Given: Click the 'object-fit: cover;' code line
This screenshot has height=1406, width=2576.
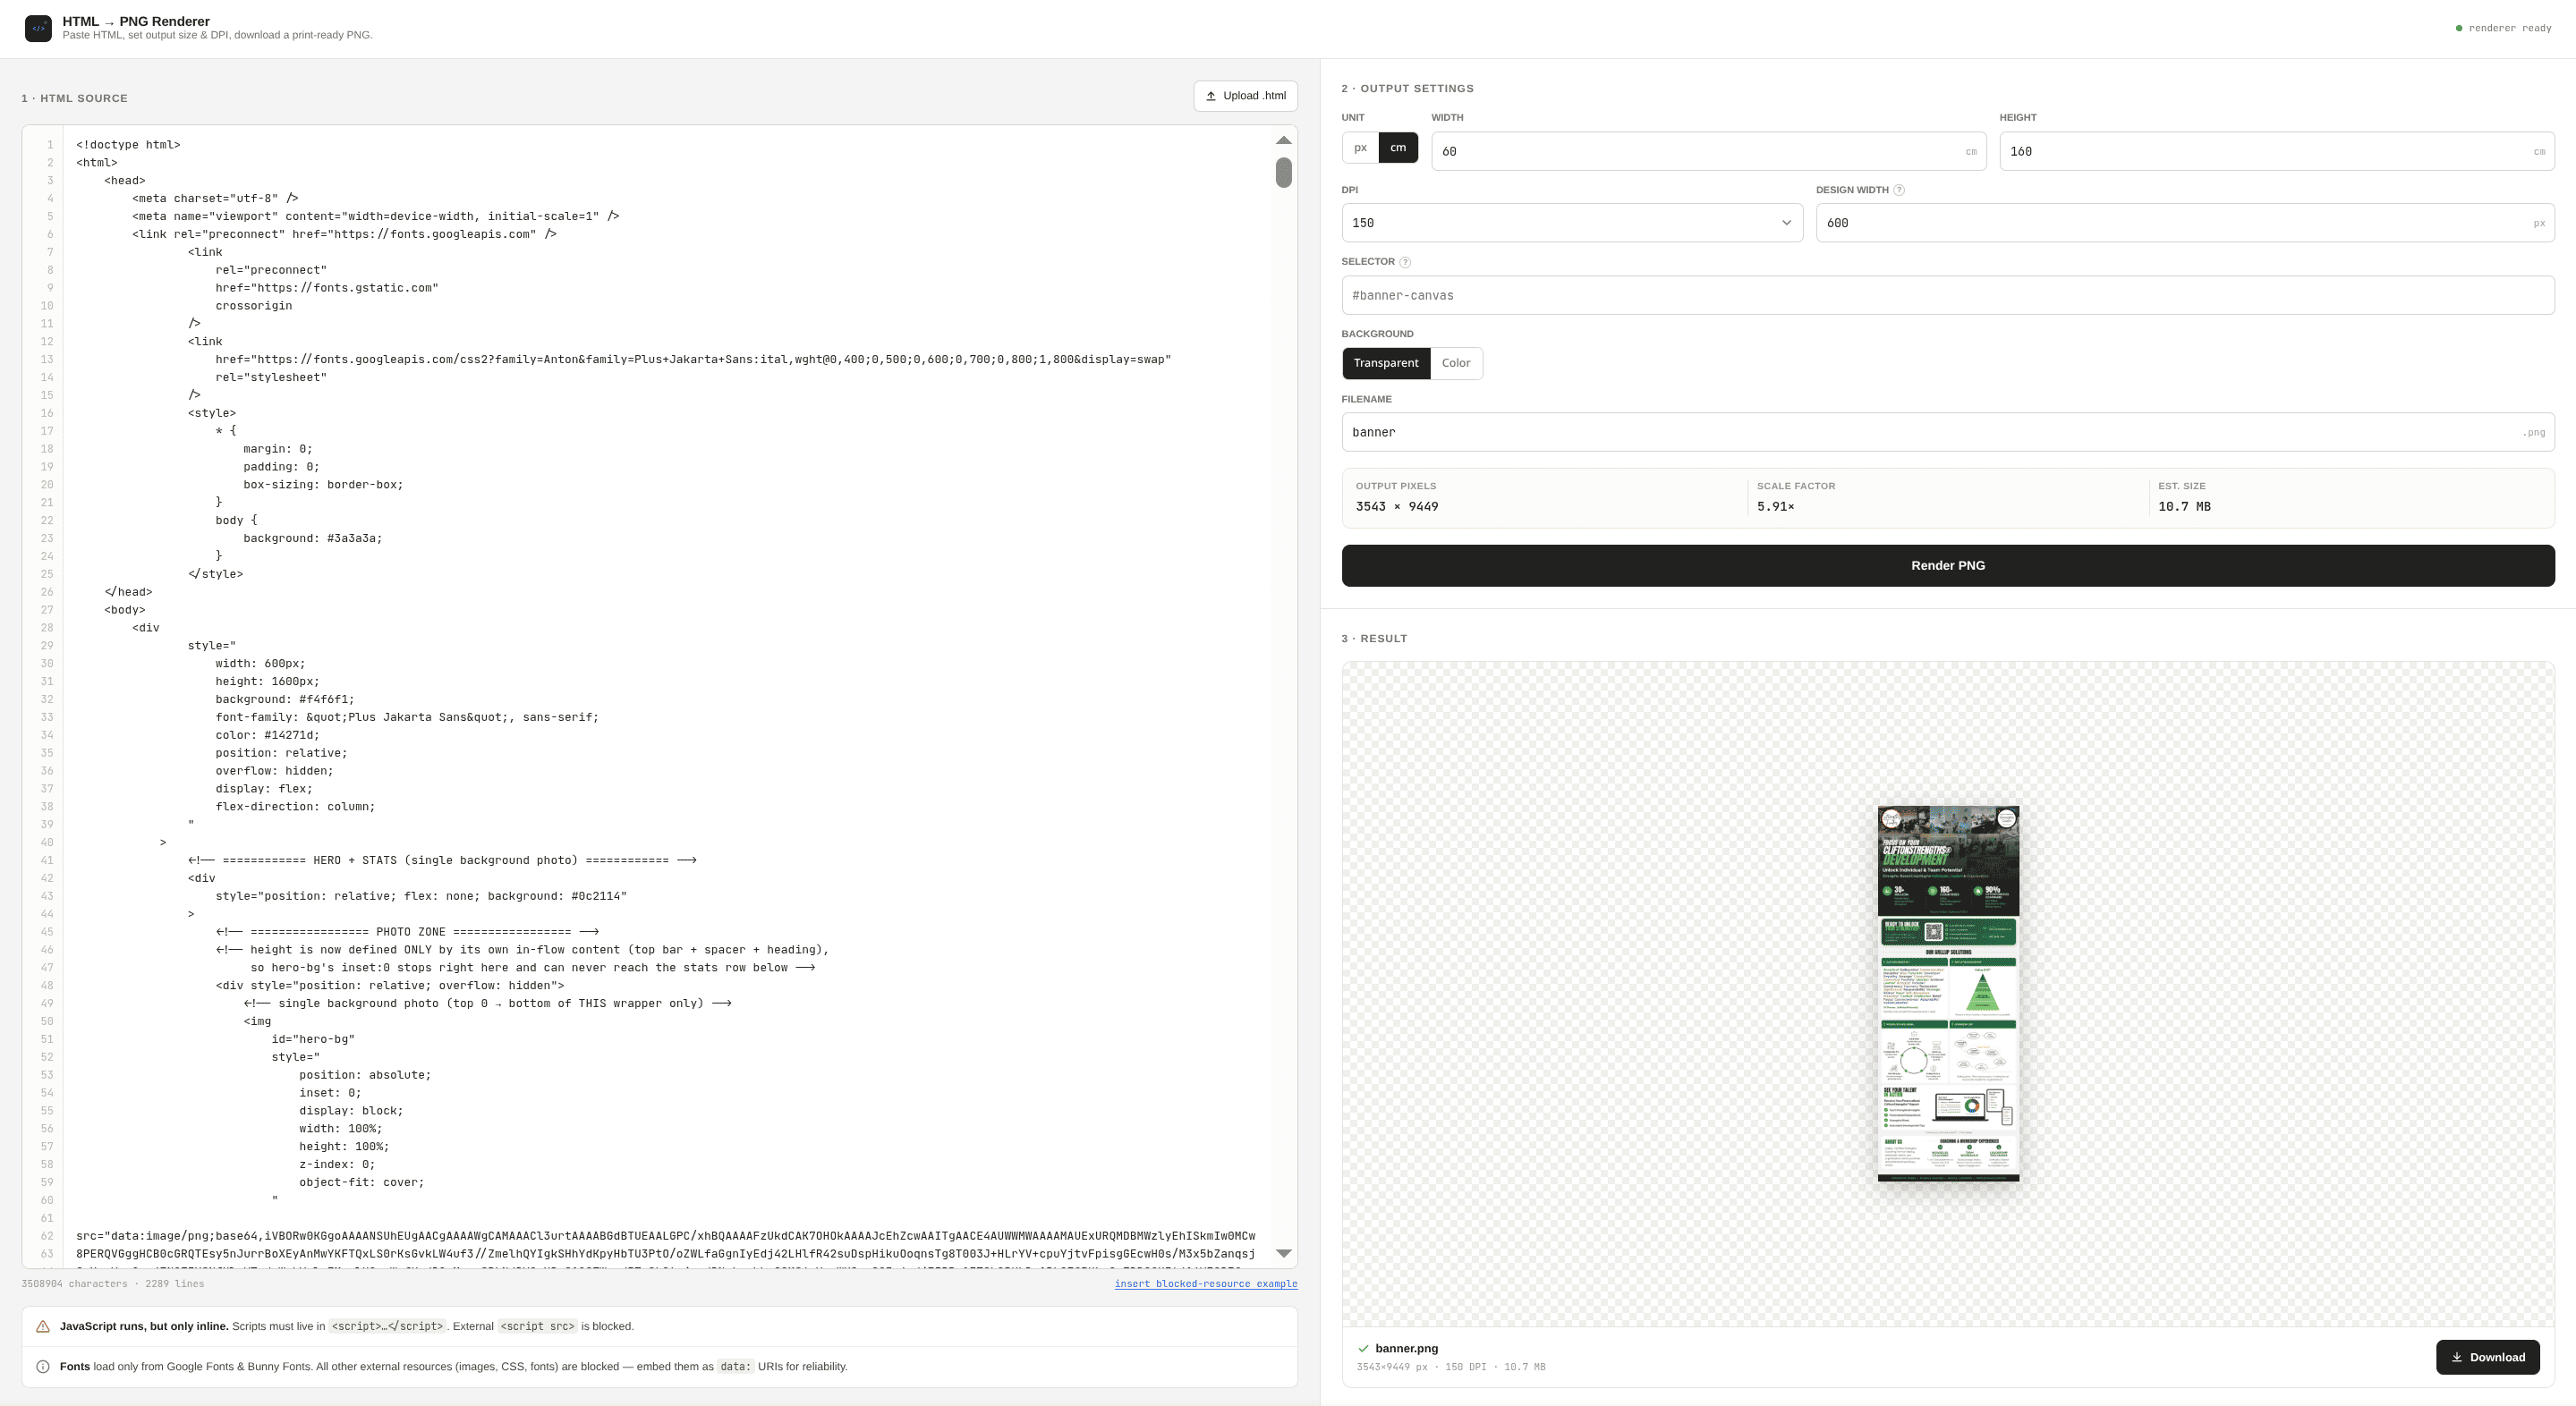Looking at the screenshot, I should click(362, 1182).
